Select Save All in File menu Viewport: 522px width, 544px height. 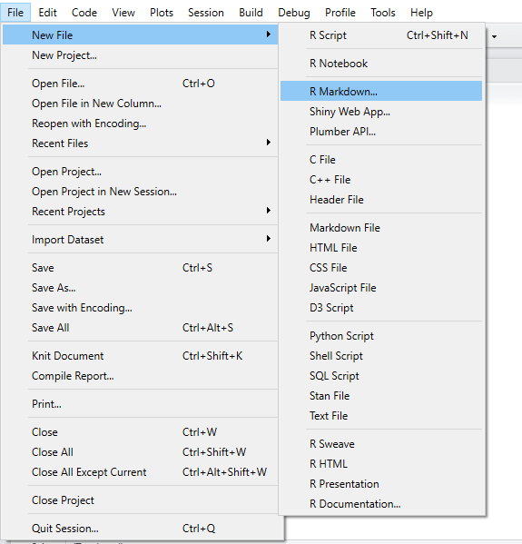[x=140, y=328]
